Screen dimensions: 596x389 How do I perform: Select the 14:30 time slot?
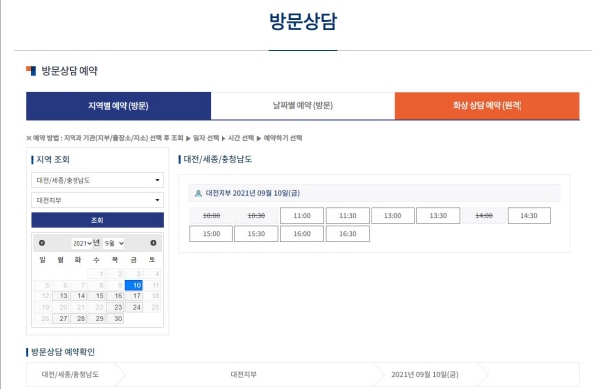click(x=529, y=216)
